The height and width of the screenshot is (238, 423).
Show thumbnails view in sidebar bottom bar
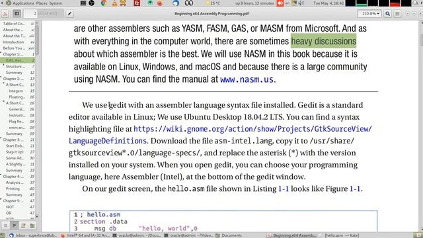(6, 225)
